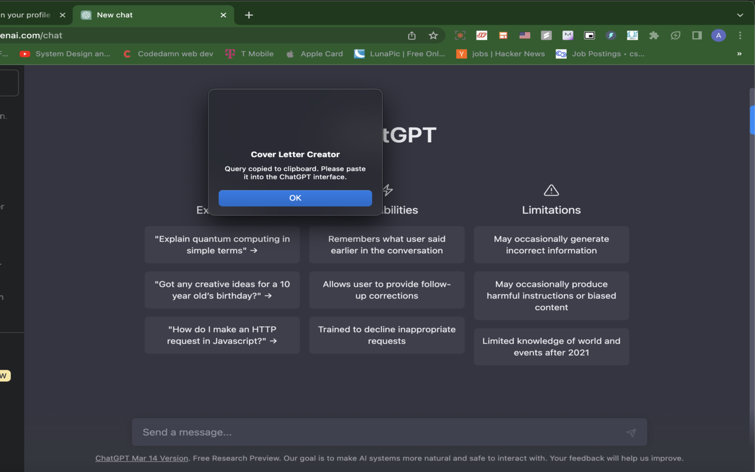Click the picture-in-picture extension icon
Screen dimensions: 755x472
tap(589, 35)
